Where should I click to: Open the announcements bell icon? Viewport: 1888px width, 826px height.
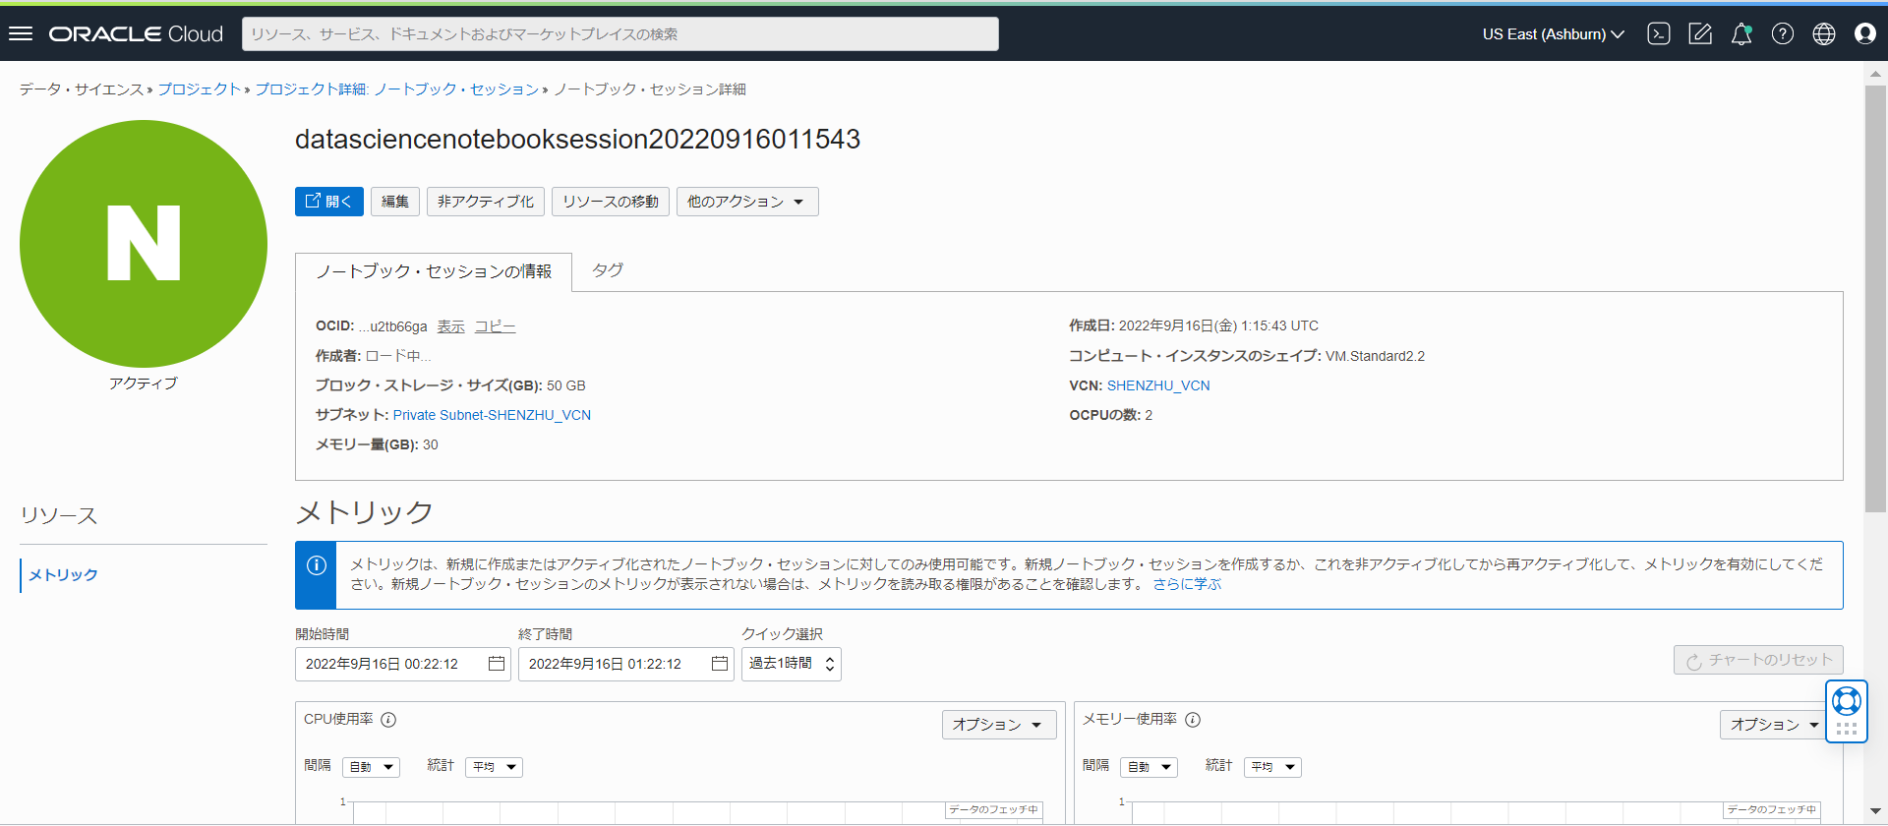(1741, 33)
